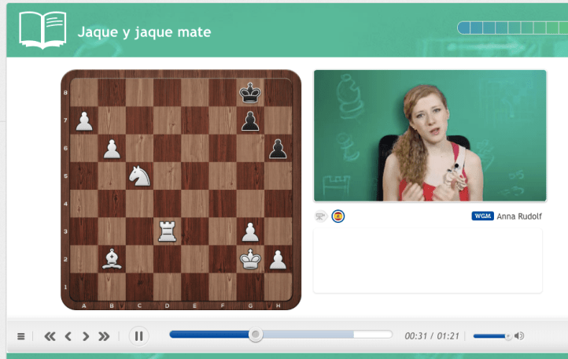
Task: Click the instructor video thumbnail
Action: 430,135
